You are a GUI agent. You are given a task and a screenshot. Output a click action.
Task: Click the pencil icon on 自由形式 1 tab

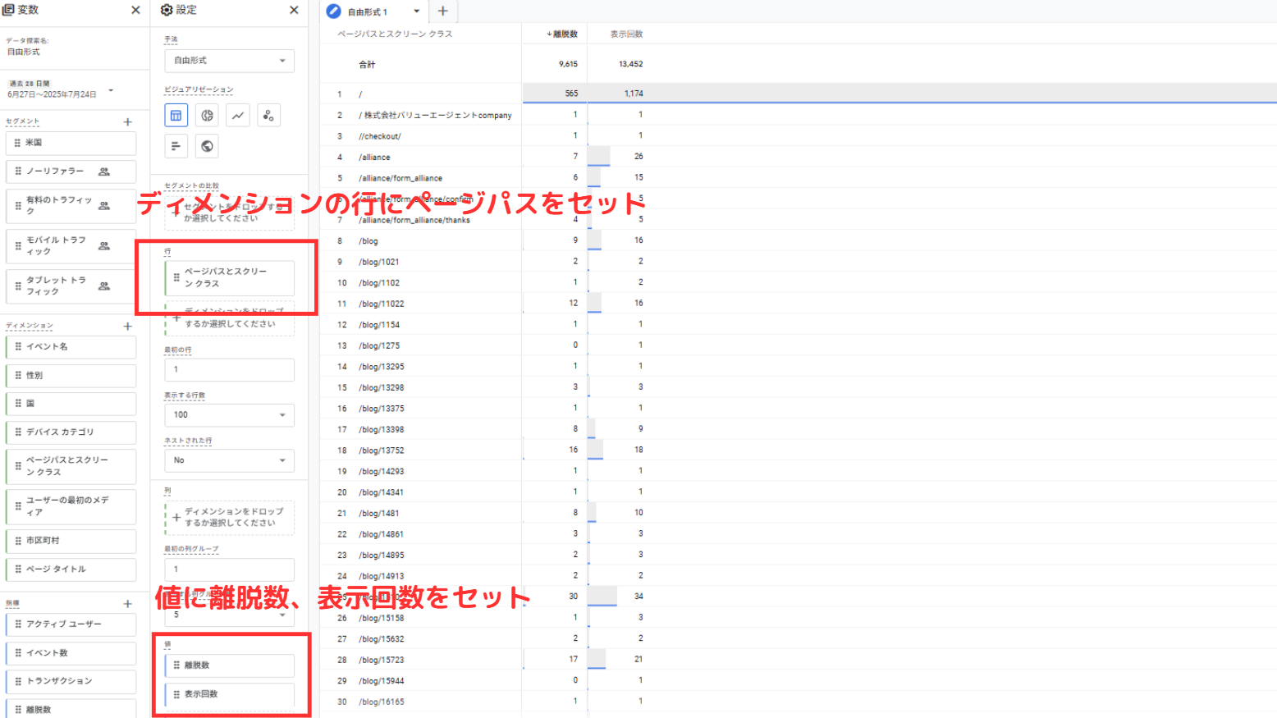tap(333, 11)
